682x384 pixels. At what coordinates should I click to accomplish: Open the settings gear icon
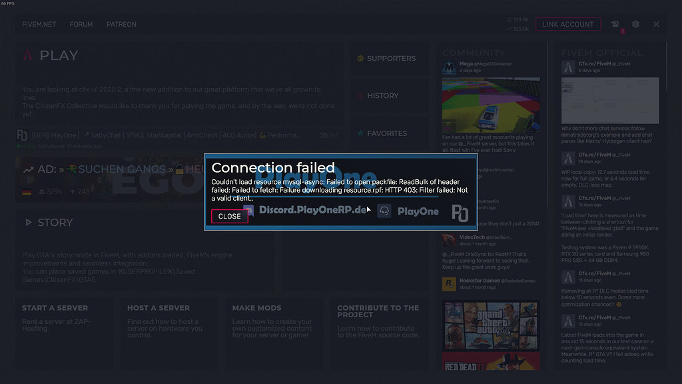pos(635,25)
